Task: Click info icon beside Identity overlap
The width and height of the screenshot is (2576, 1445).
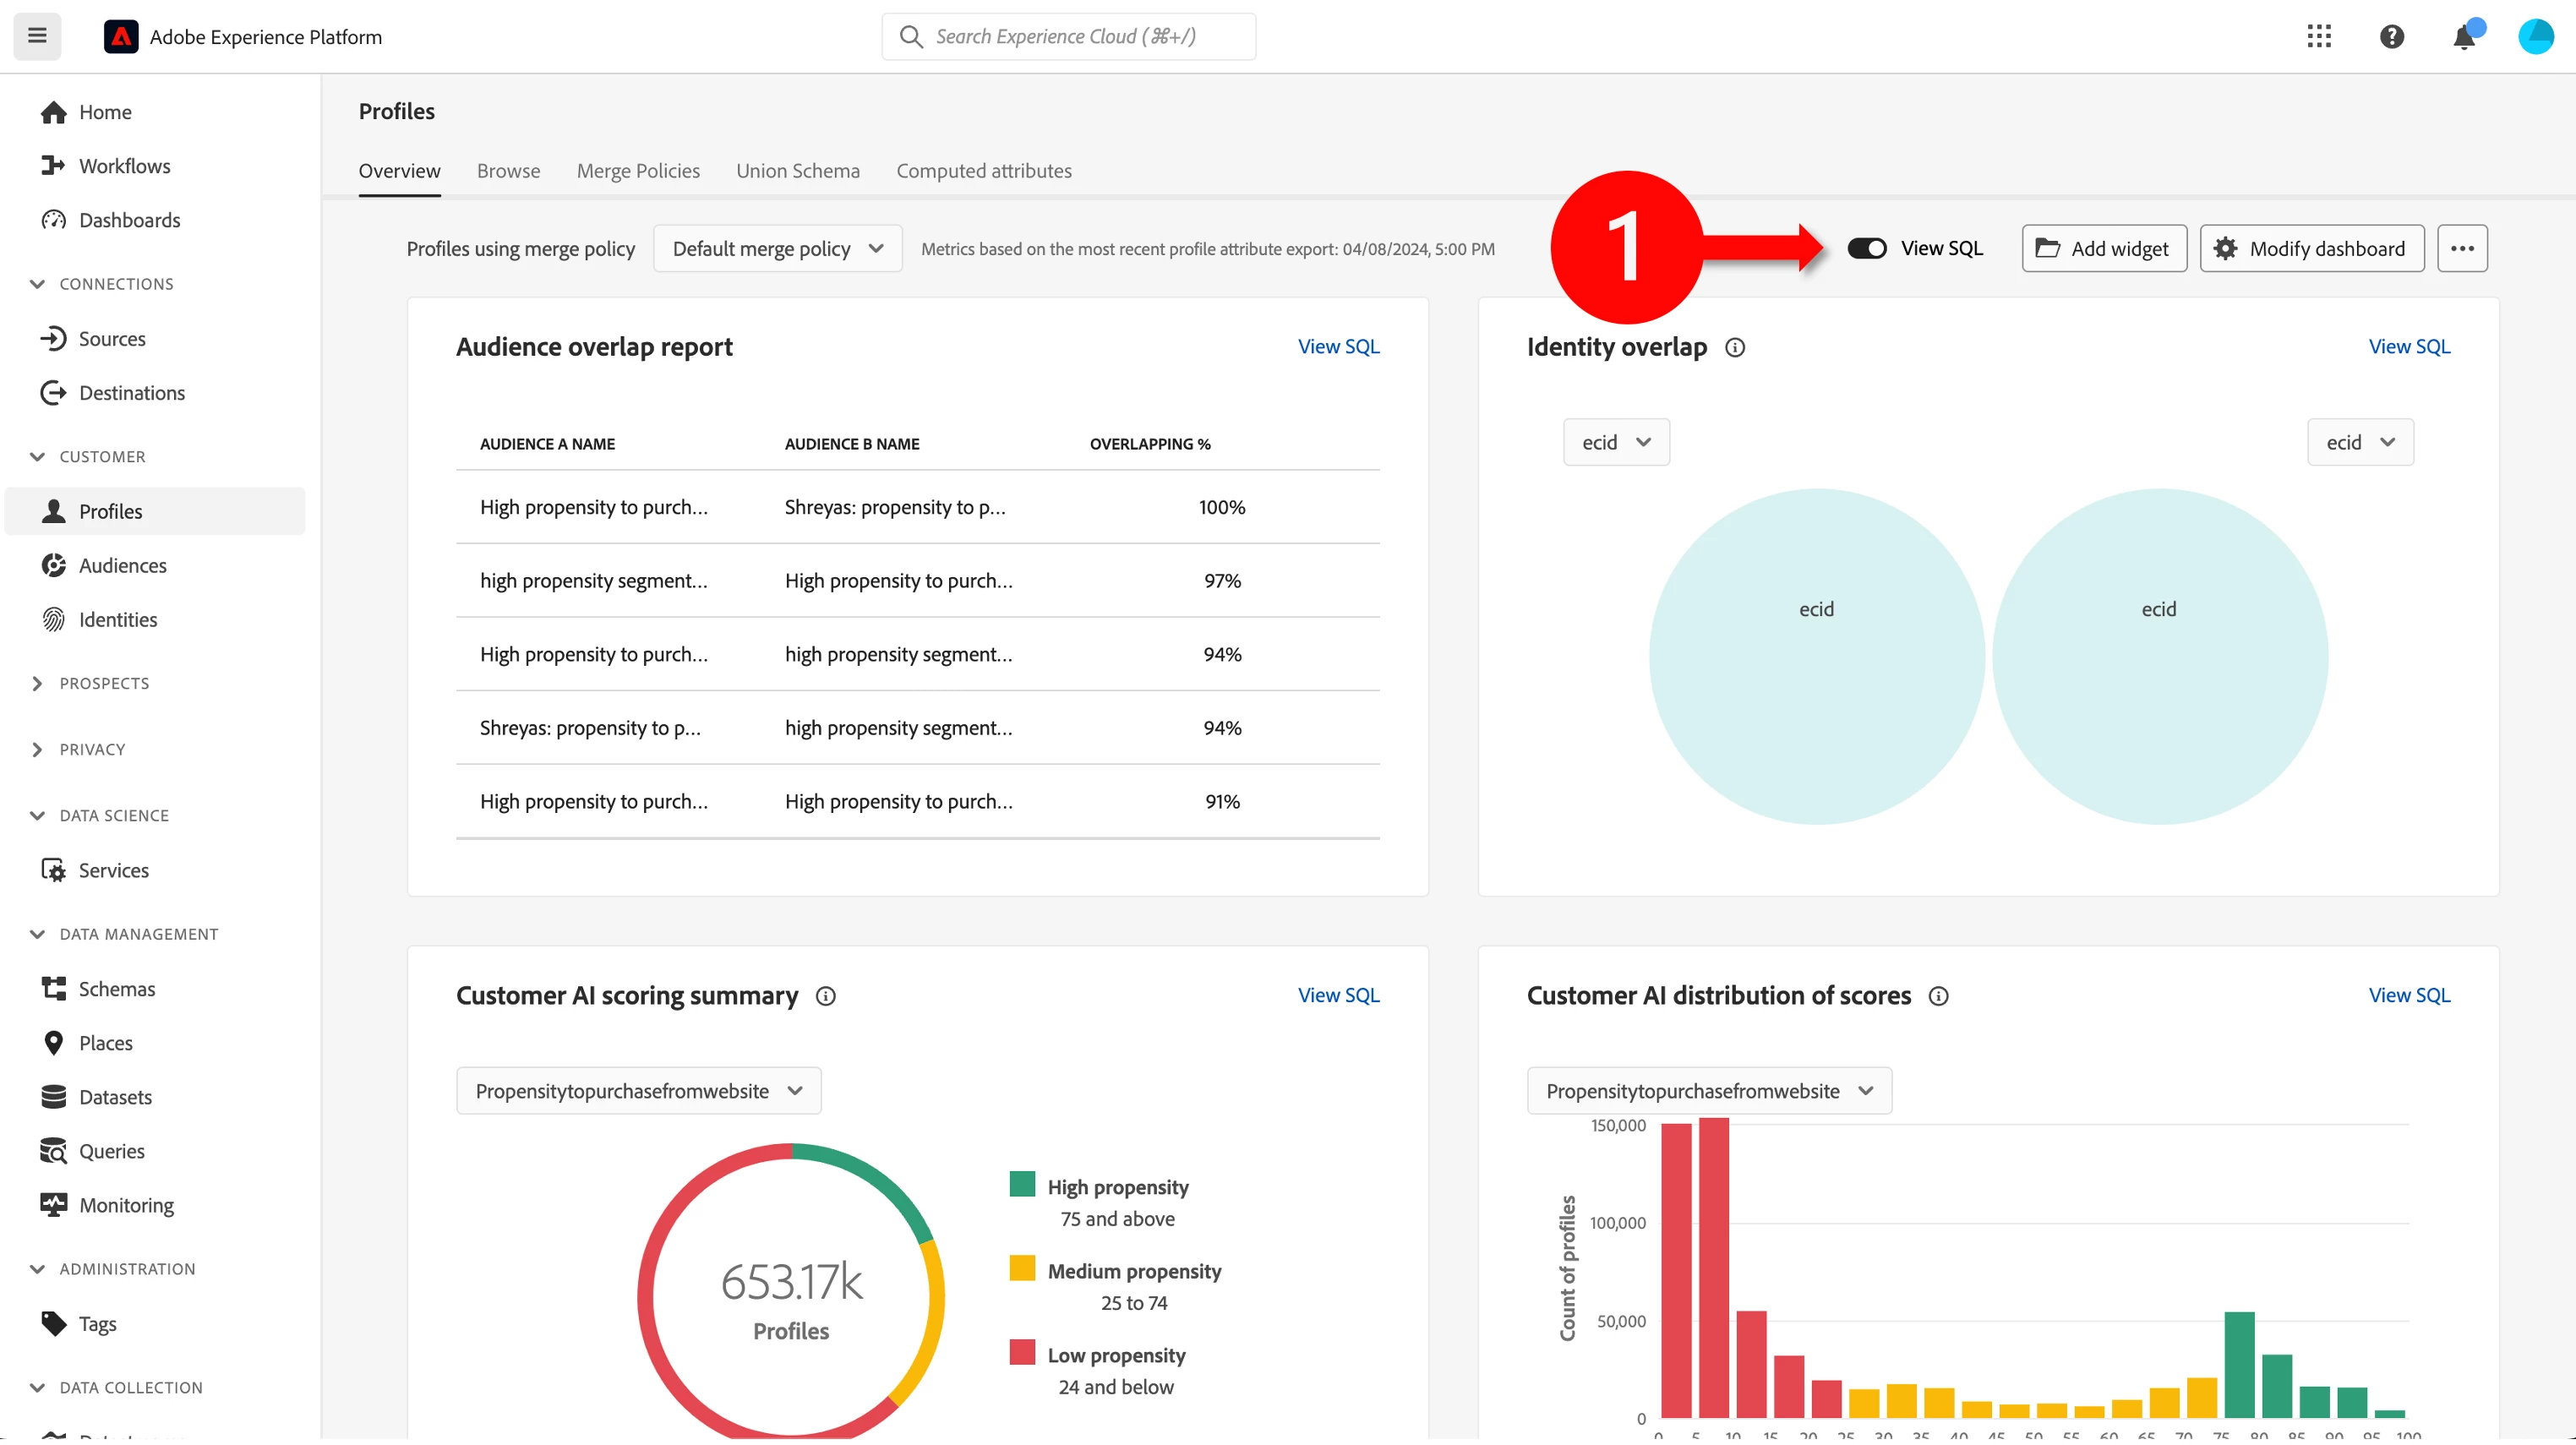Action: click(1735, 347)
